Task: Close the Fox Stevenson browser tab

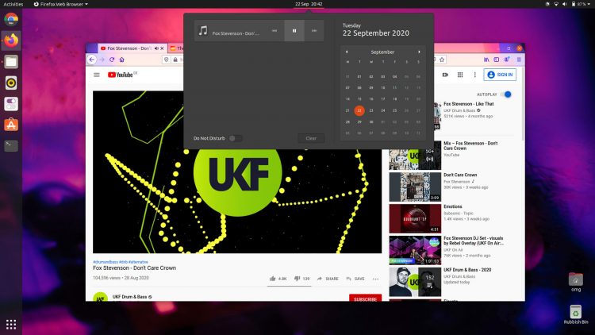Action: tap(162, 48)
